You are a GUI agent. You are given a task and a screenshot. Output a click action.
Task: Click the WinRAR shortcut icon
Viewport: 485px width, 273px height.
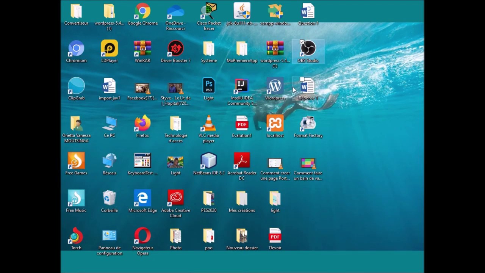coord(142,49)
